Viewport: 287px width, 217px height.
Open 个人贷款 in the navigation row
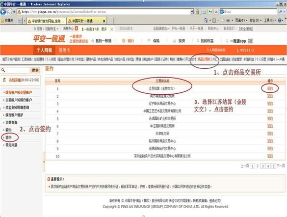[51, 59]
